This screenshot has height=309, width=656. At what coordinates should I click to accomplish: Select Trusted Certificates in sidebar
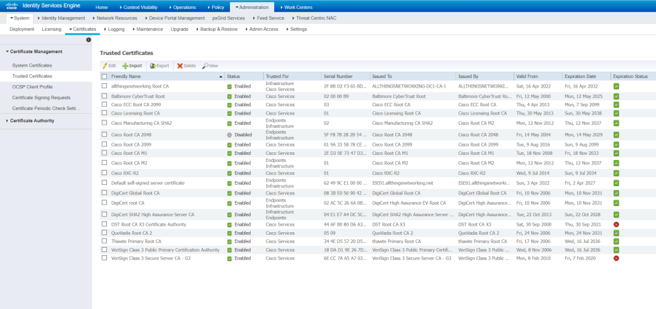32,76
